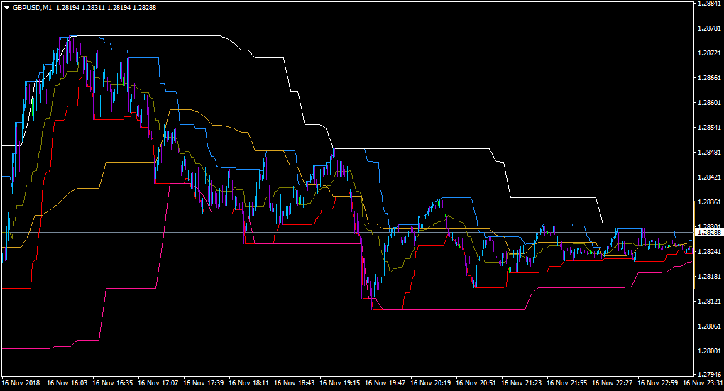724x391 pixels.
Task: Click price scale value 1.28541
Action: click(x=709, y=128)
